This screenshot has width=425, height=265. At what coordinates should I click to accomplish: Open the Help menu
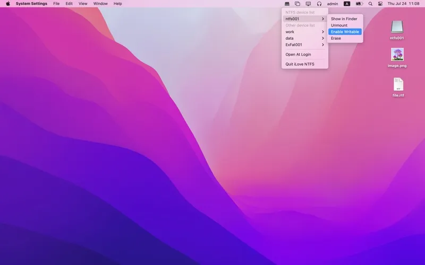tap(117, 4)
